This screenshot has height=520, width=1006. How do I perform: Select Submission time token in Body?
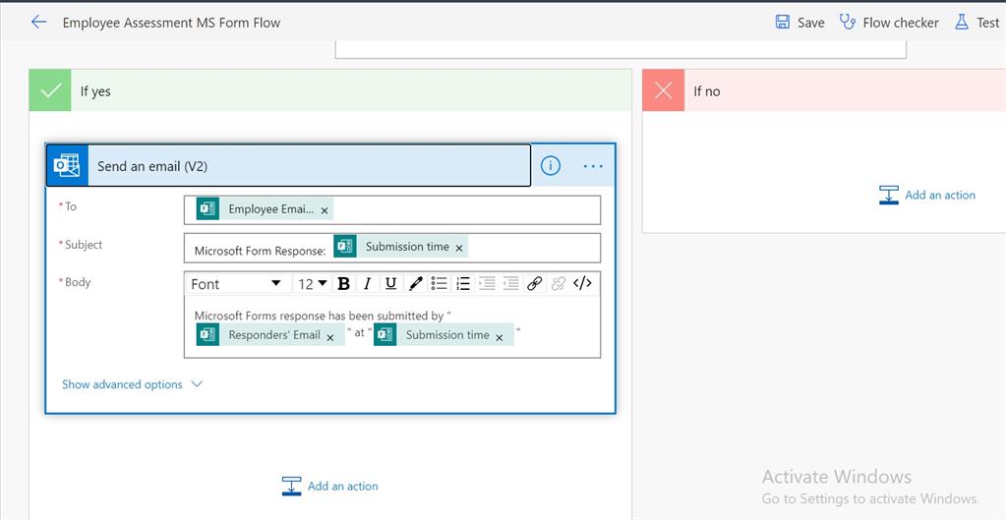[444, 334]
